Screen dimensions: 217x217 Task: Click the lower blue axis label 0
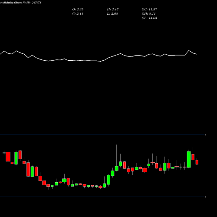[206, 197]
